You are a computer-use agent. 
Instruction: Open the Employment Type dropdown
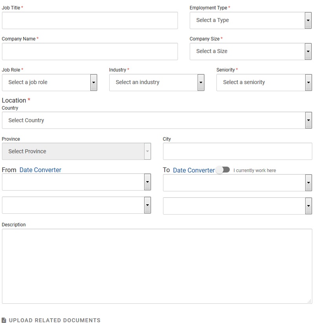pyautogui.click(x=251, y=20)
